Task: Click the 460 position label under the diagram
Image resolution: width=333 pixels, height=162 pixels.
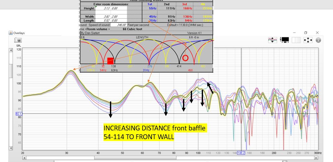Action: (x=190, y=70)
